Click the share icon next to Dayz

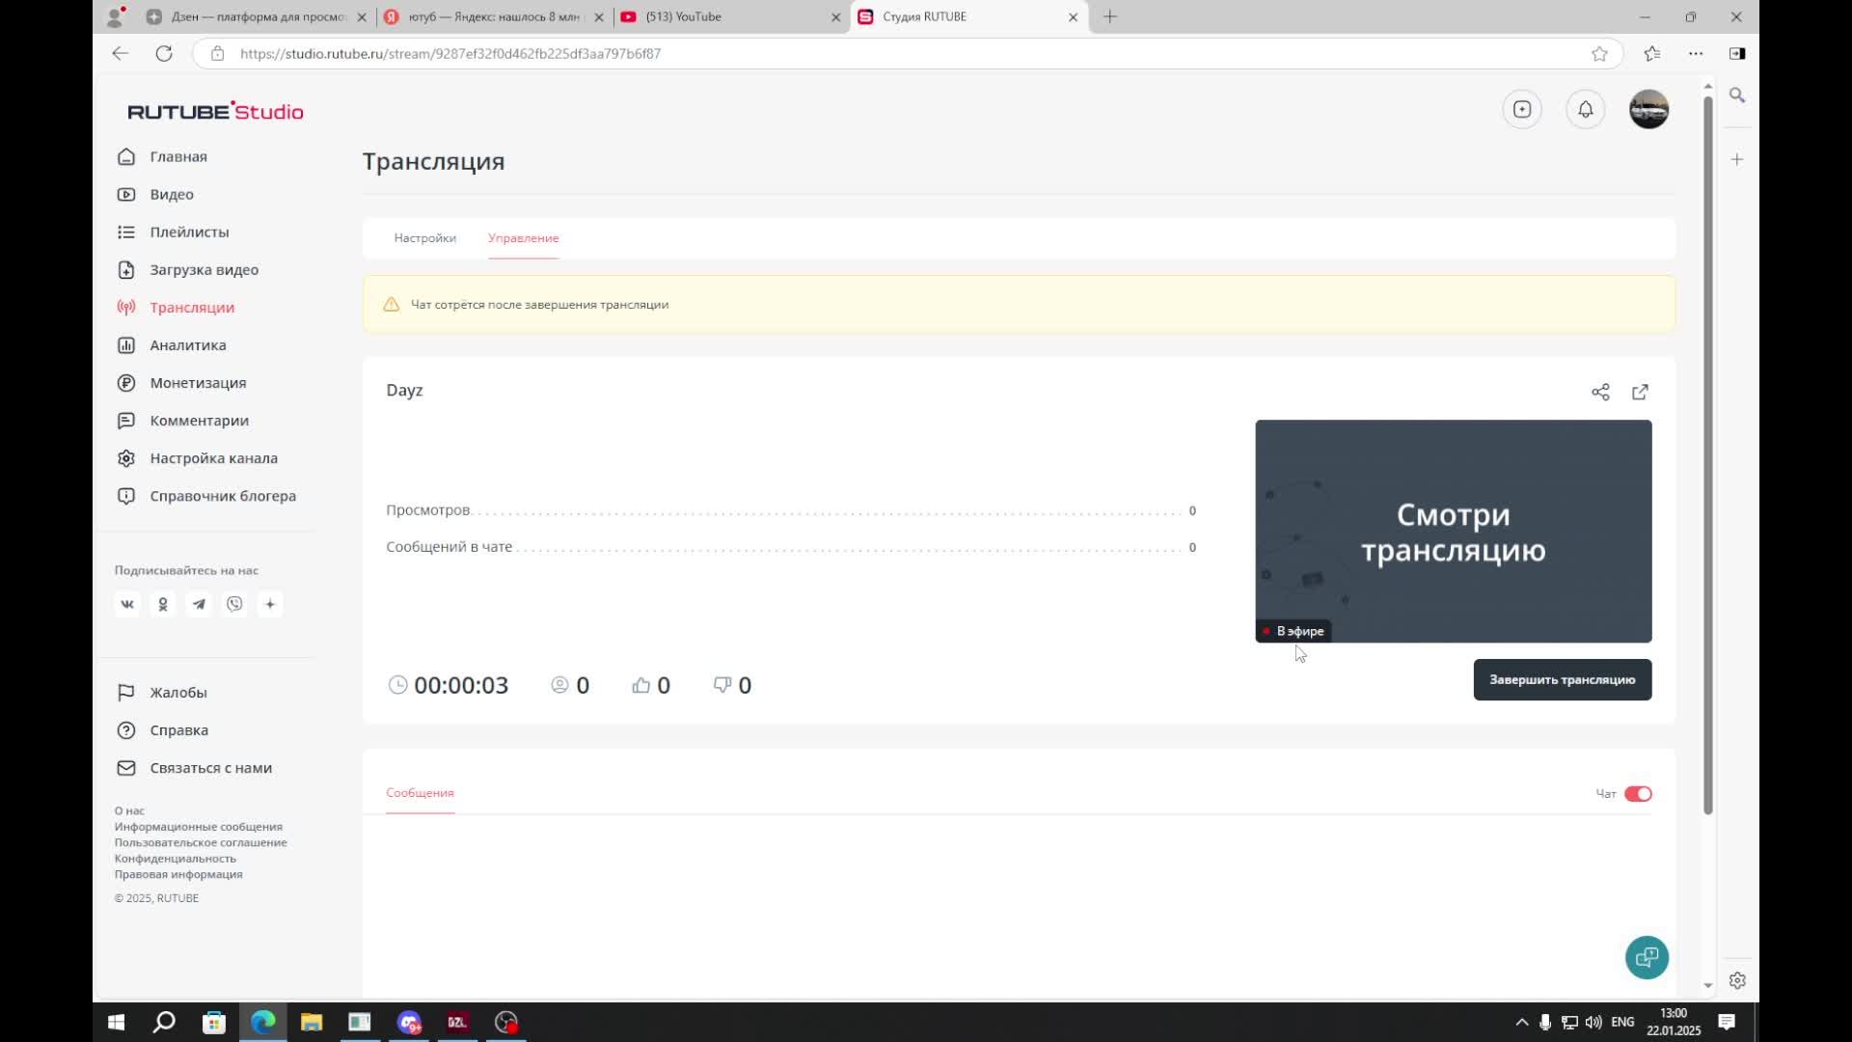point(1600,392)
